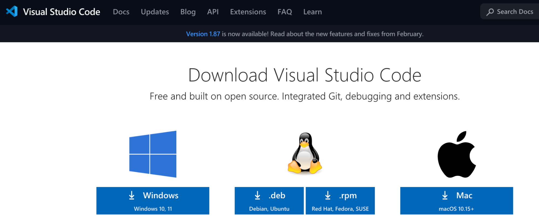This screenshot has height=219, width=539.
Task: Open the Learn navigation link
Action: tap(313, 12)
